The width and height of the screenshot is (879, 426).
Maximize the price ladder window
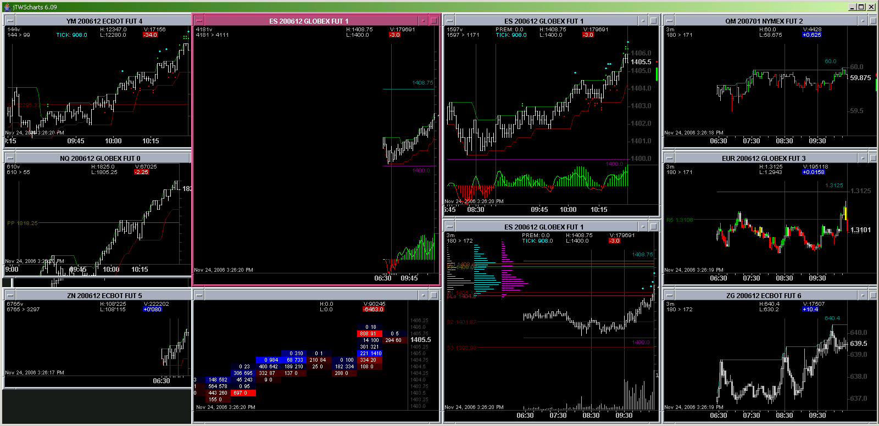433,295
